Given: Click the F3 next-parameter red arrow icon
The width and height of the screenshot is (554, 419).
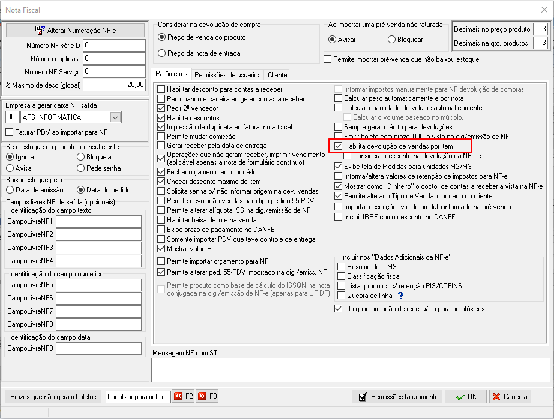Looking at the screenshot, I should point(202,396).
